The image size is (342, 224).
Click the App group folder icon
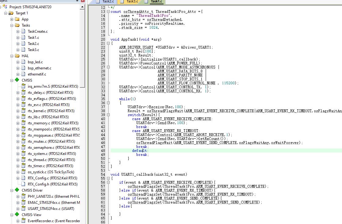17,19
